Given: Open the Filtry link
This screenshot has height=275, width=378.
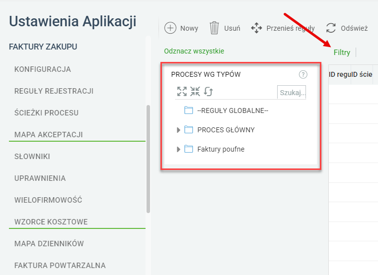Looking at the screenshot, I should [342, 53].
